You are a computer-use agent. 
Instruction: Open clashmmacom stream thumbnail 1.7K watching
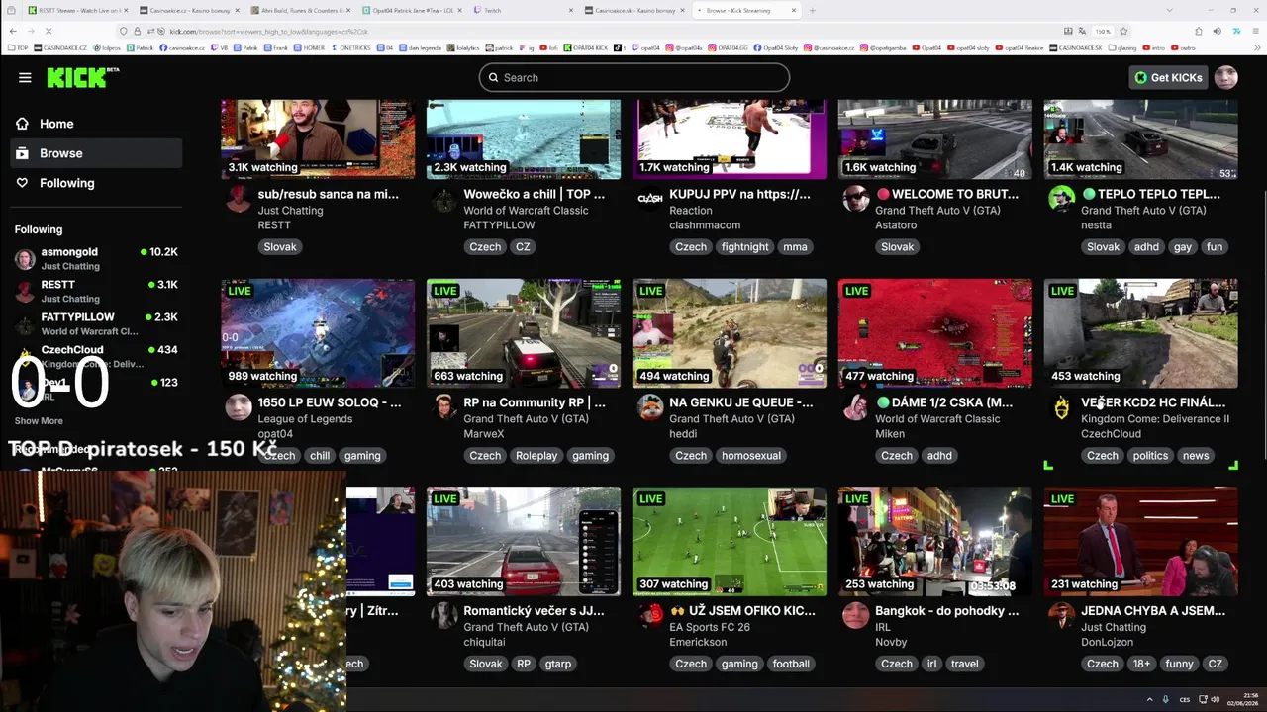pos(730,138)
